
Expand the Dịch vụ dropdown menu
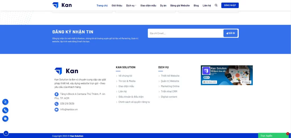(131, 6)
